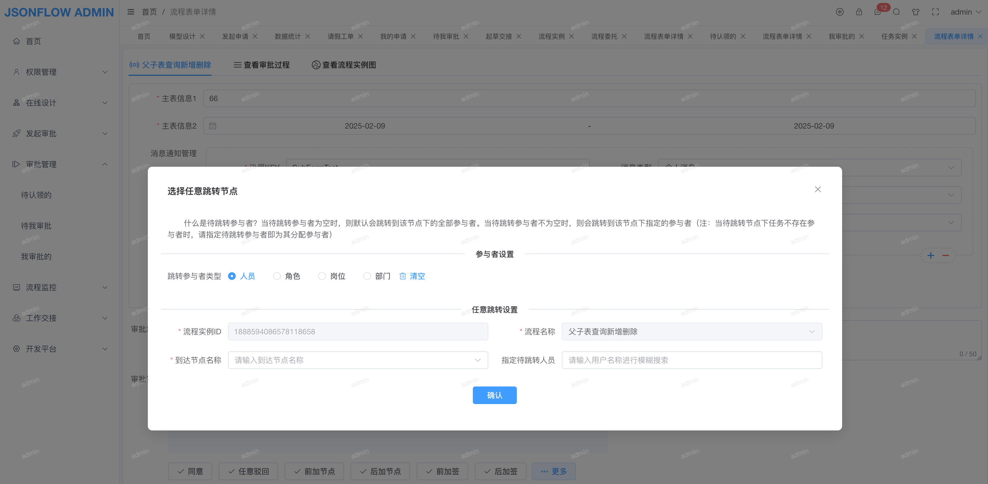The width and height of the screenshot is (988, 484).
Task: Open the theme shirt icon
Action: (915, 12)
